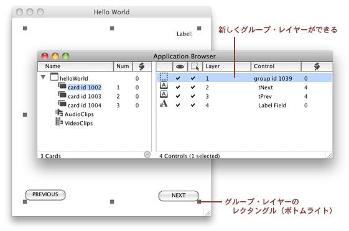Image resolution: width=349 pixels, height=231 pixels.
Task: Select the AudioClips tree item
Action: coord(79,114)
